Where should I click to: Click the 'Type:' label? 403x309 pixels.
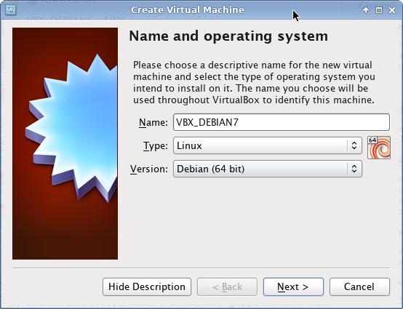(x=155, y=146)
